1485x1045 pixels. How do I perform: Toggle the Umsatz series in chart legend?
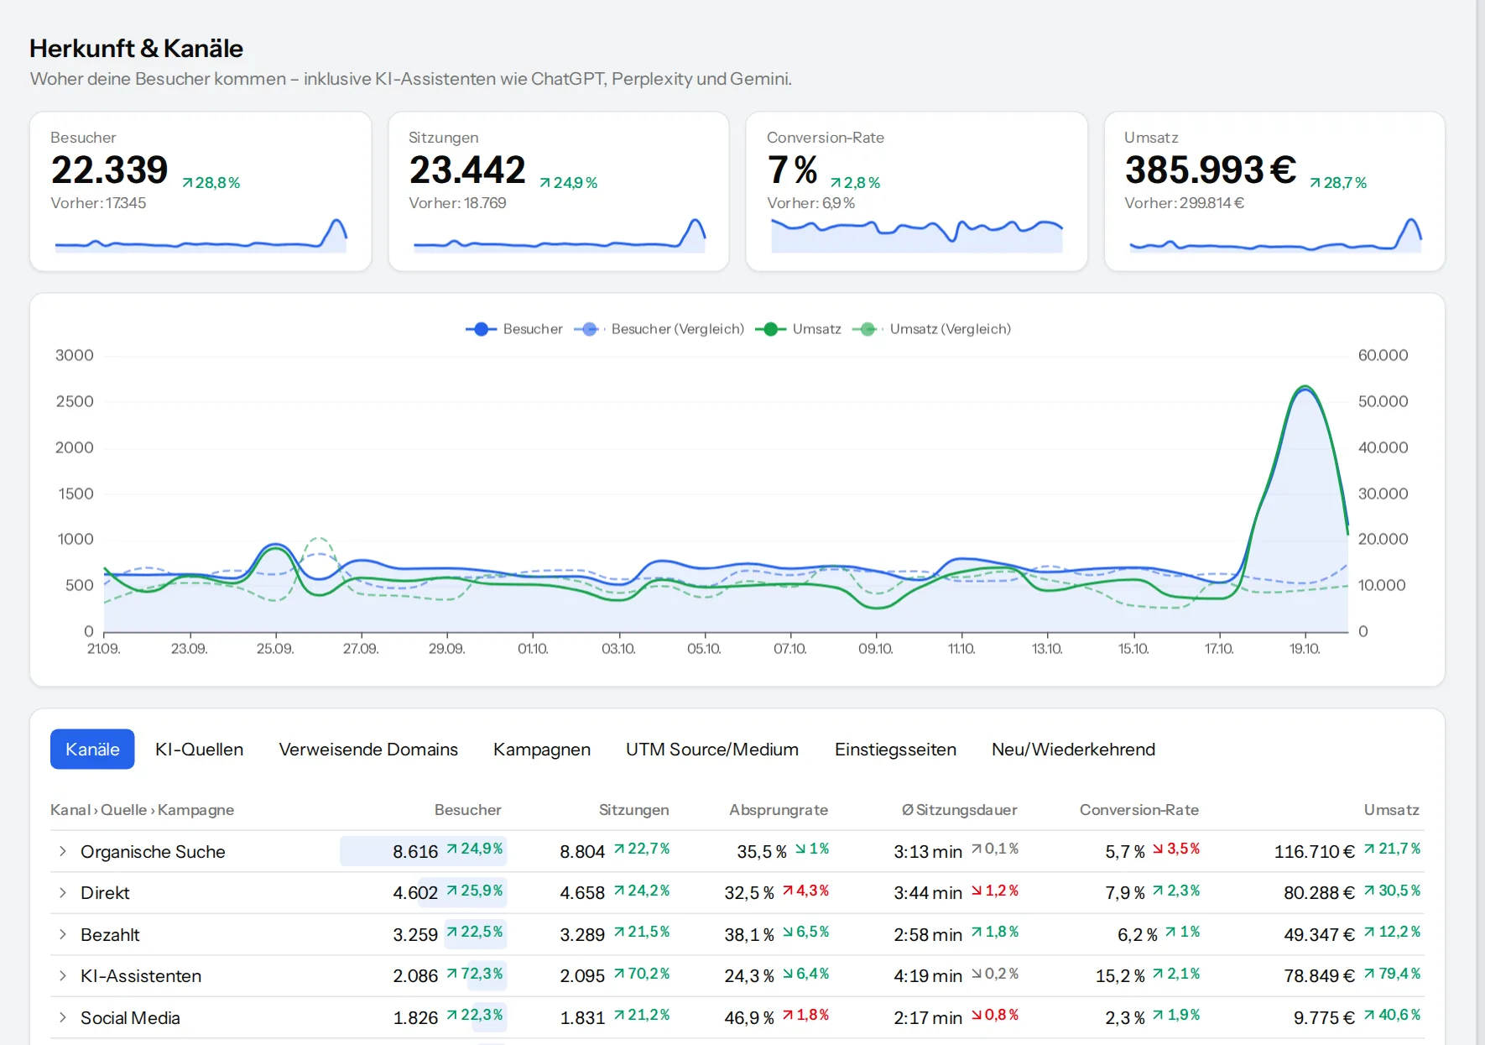798,329
